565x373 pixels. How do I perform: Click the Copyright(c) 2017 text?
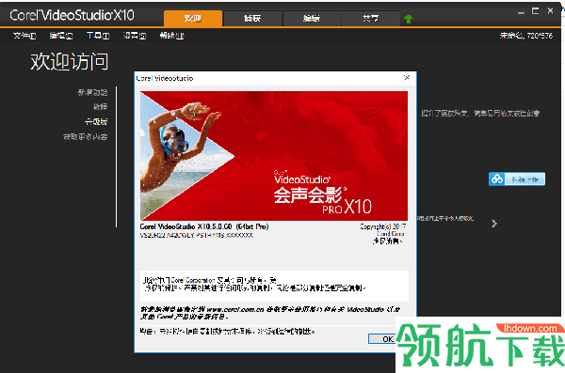pos(382,226)
